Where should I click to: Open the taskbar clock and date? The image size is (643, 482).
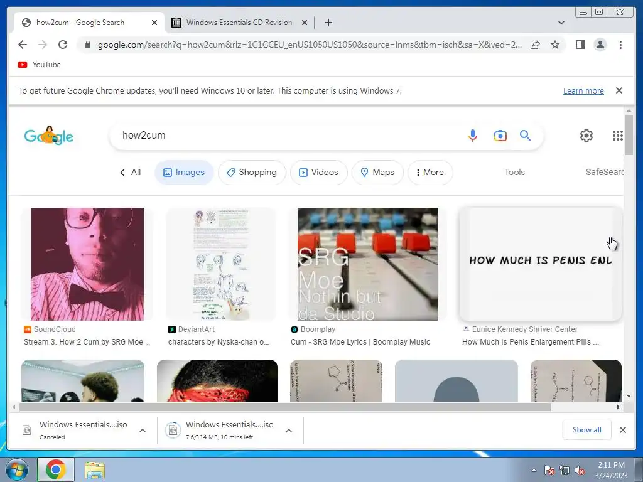point(611,470)
